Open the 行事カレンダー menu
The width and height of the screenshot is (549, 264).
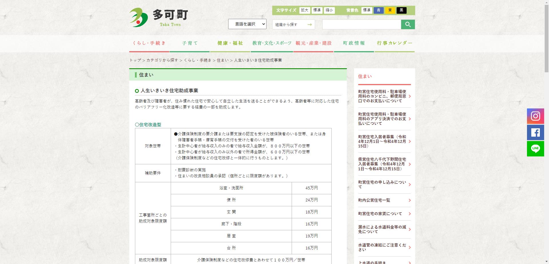pyautogui.click(x=395, y=43)
